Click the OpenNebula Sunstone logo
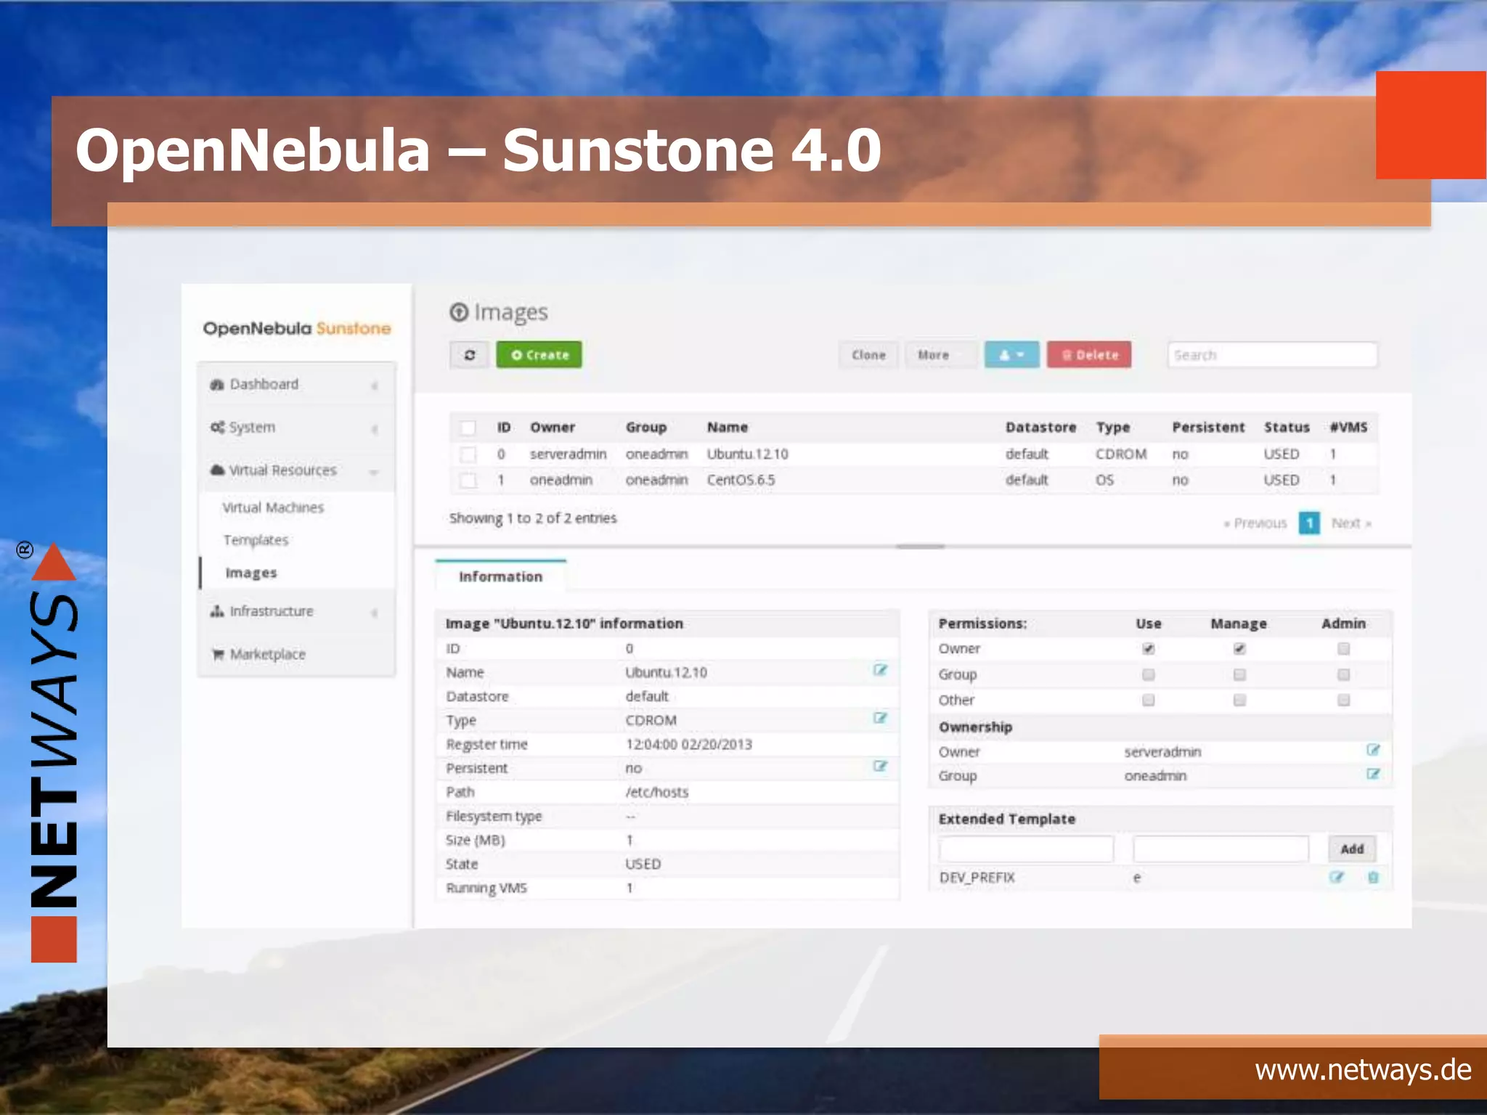Viewport: 1487px width, 1115px height. pyautogui.click(x=297, y=329)
